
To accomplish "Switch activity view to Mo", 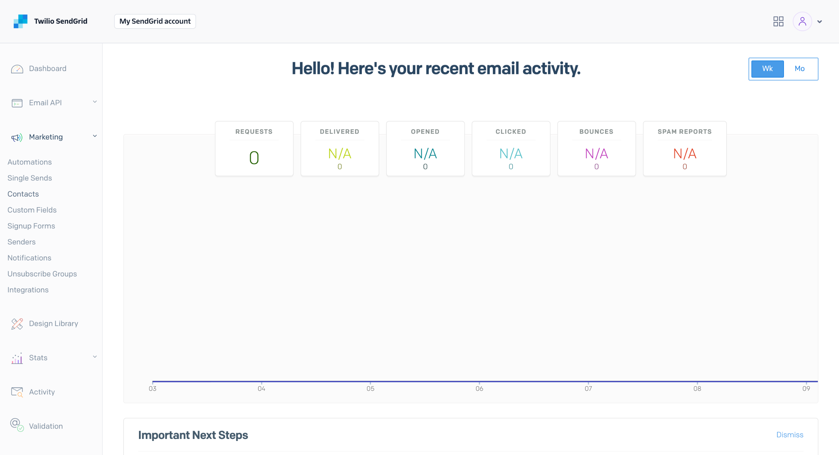I will pos(799,69).
